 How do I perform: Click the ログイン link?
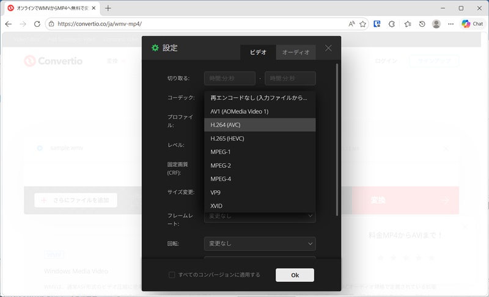tap(386, 61)
